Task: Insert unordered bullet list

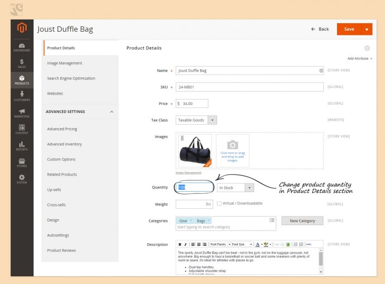Action: [x=296, y=245]
